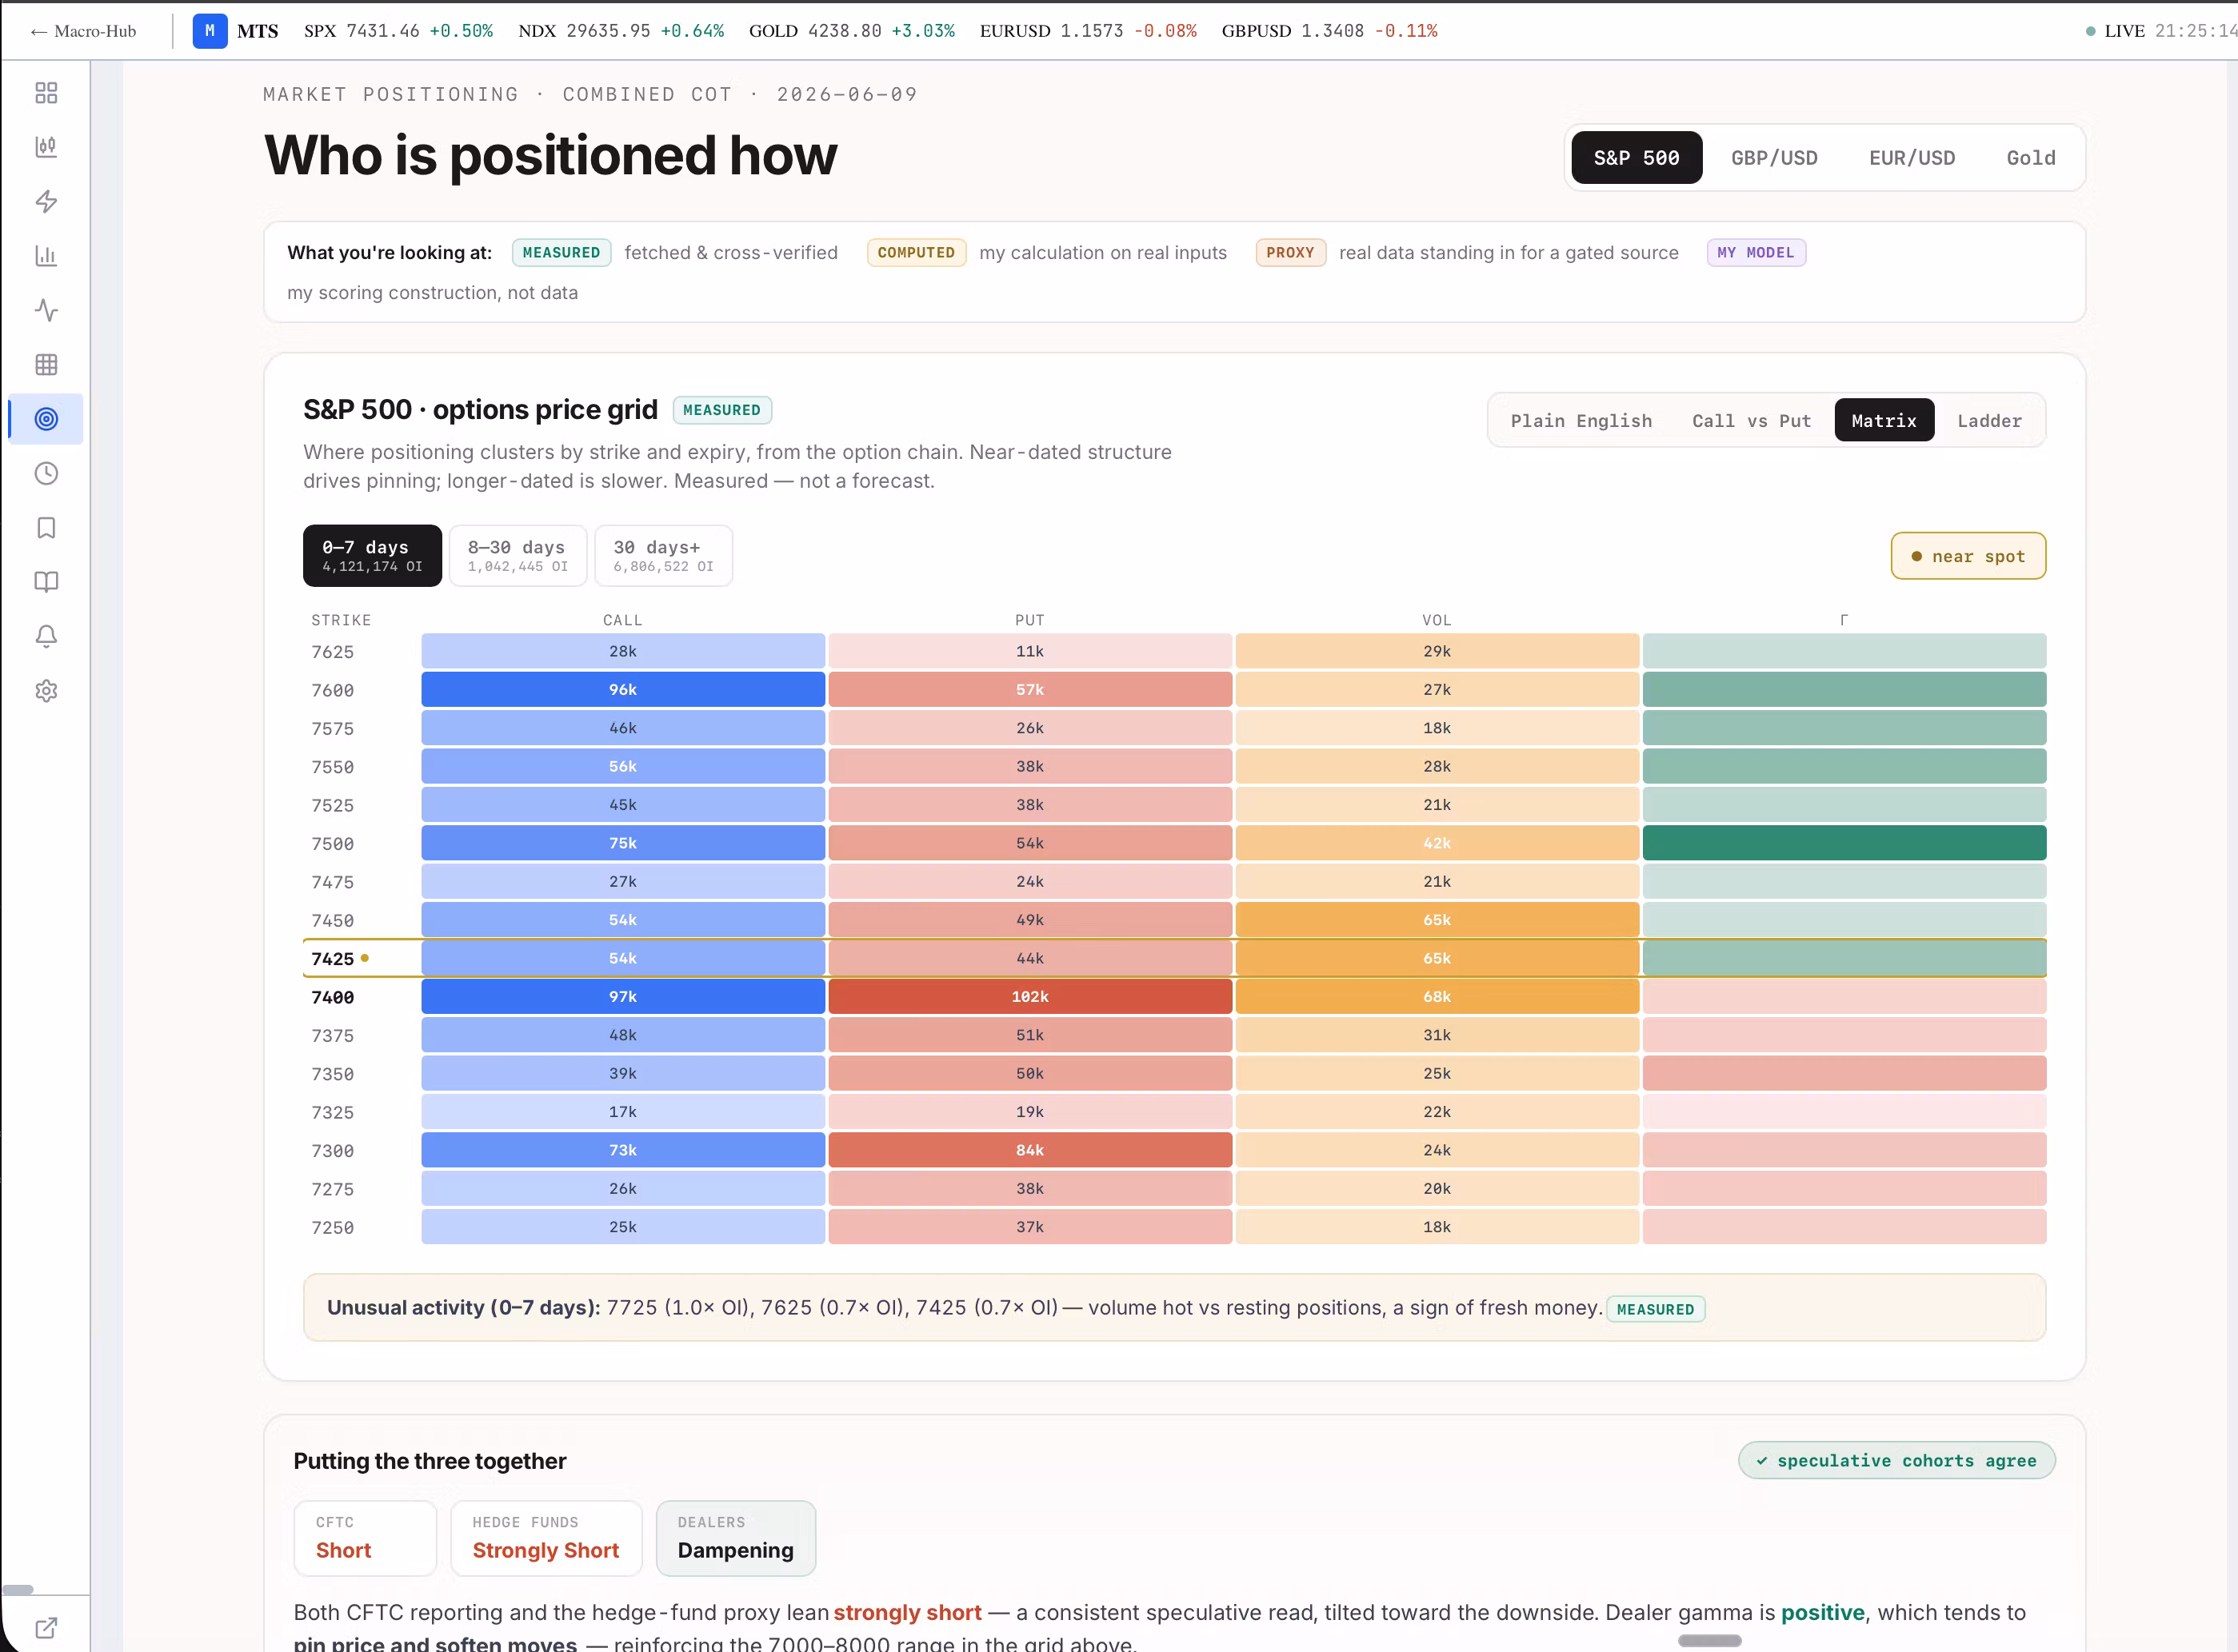Click the CALL column header
2238x1652 pixels.
tap(622, 620)
